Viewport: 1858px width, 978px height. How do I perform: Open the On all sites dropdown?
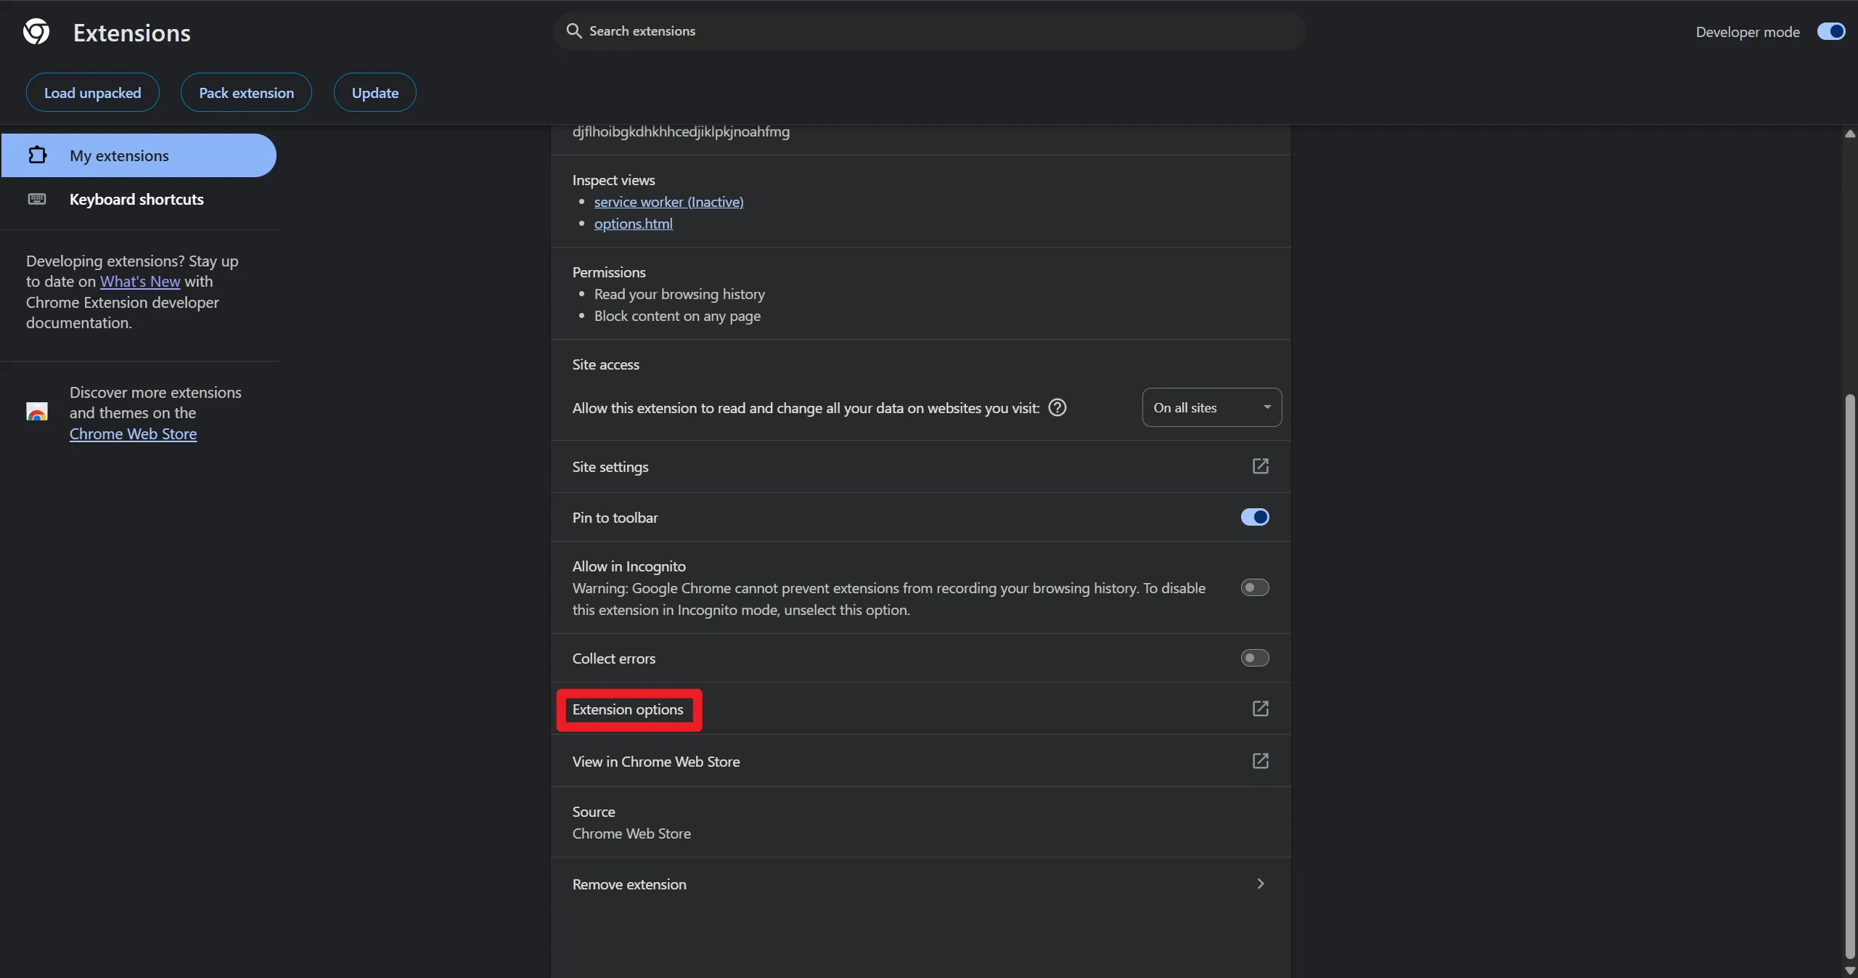click(x=1211, y=407)
